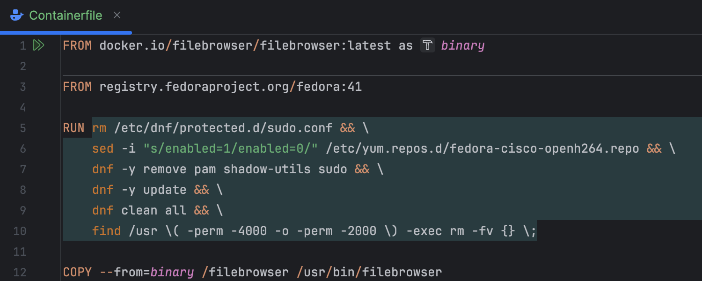Click the Docker whale icon in the tab
This screenshot has height=281, width=702.
(17, 15)
